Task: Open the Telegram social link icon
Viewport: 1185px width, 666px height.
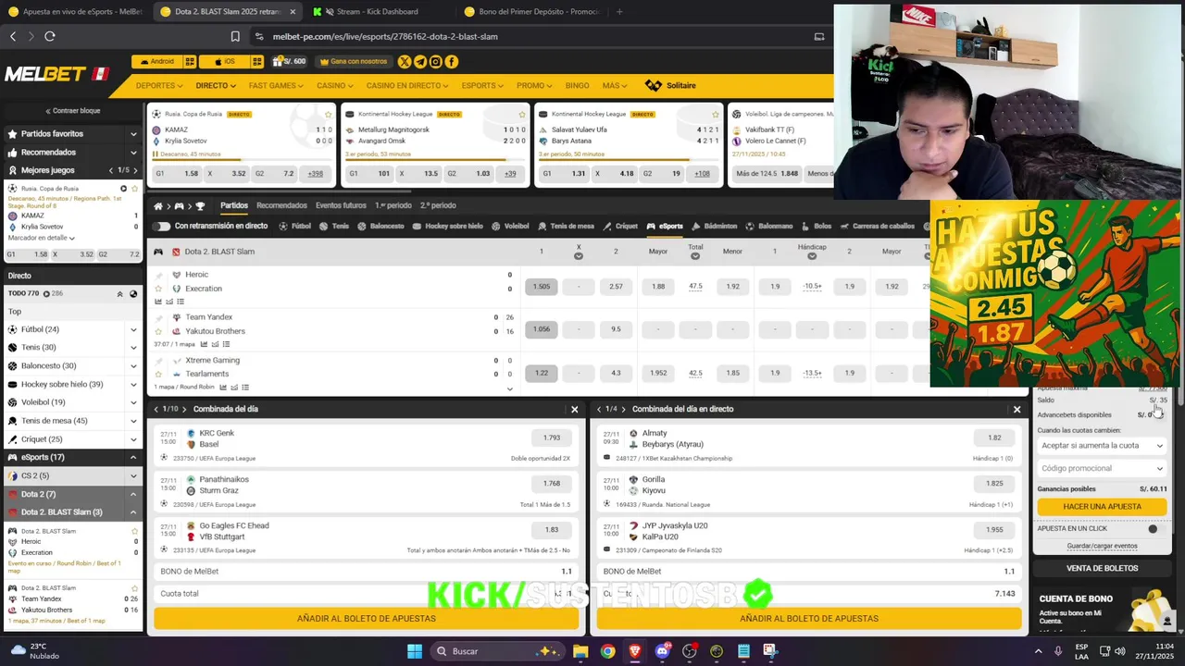Action: (420, 62)
